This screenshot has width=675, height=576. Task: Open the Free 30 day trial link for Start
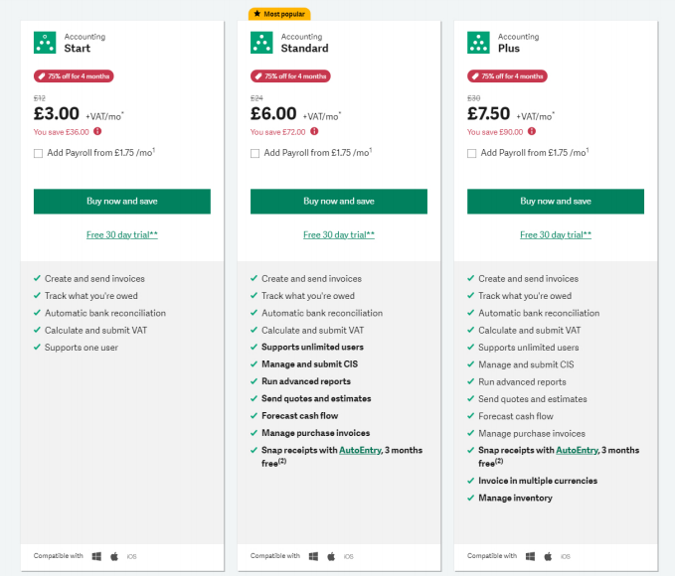click(122, 235)
